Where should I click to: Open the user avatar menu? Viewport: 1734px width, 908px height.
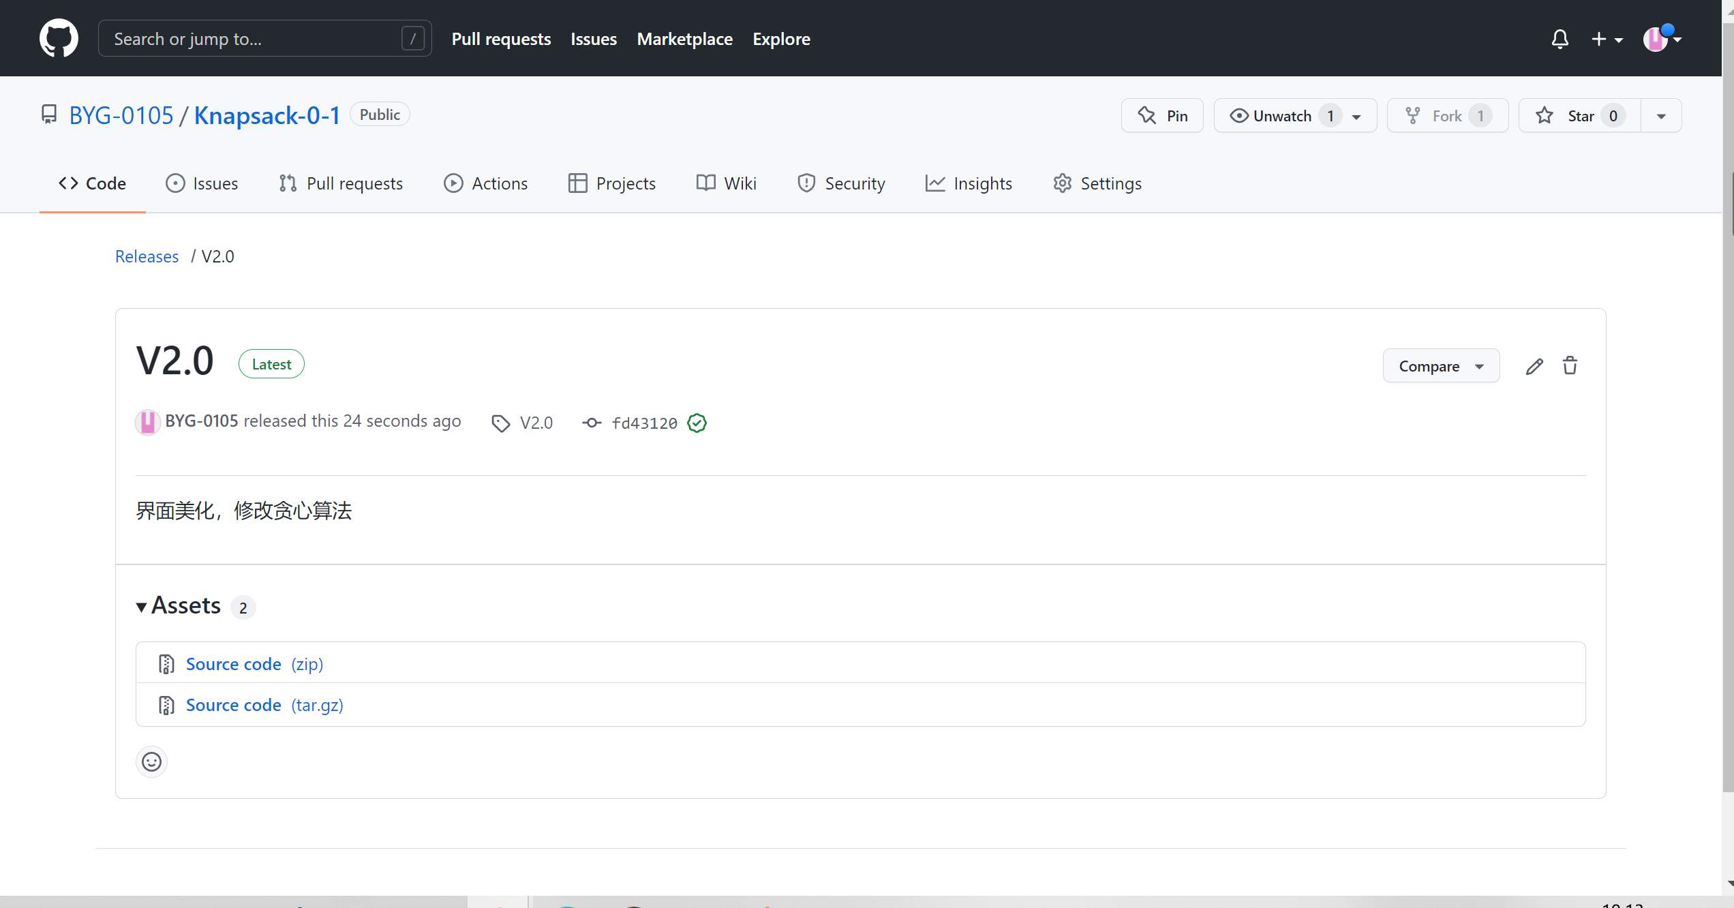click(x=1661, y=39)
